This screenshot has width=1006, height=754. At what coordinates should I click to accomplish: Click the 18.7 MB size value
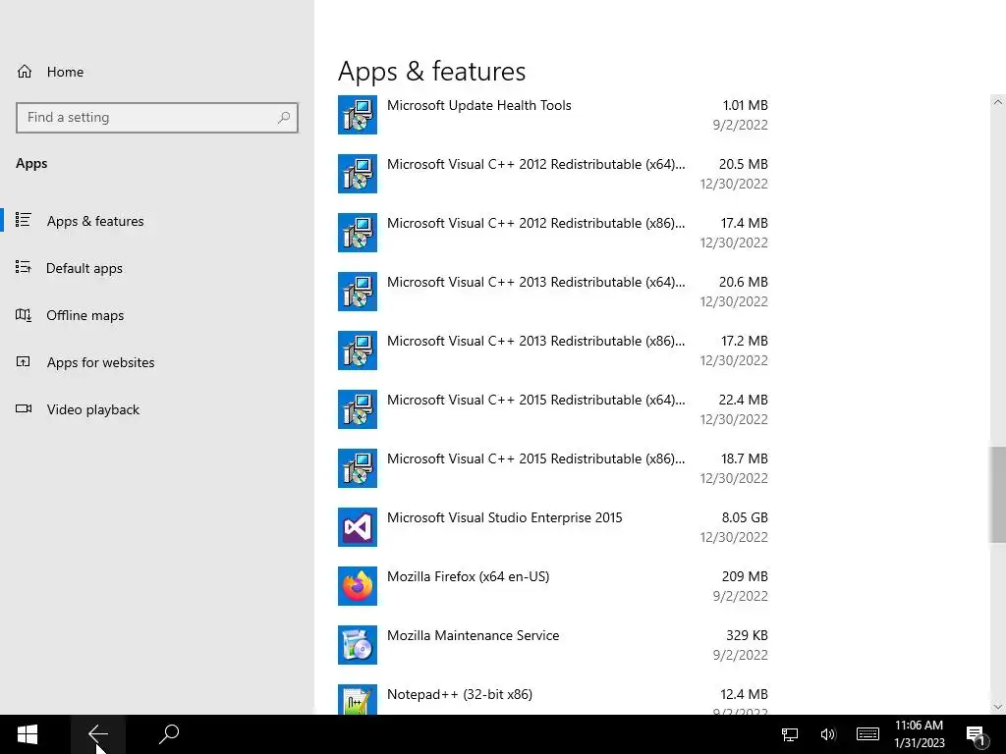[745, 458]
